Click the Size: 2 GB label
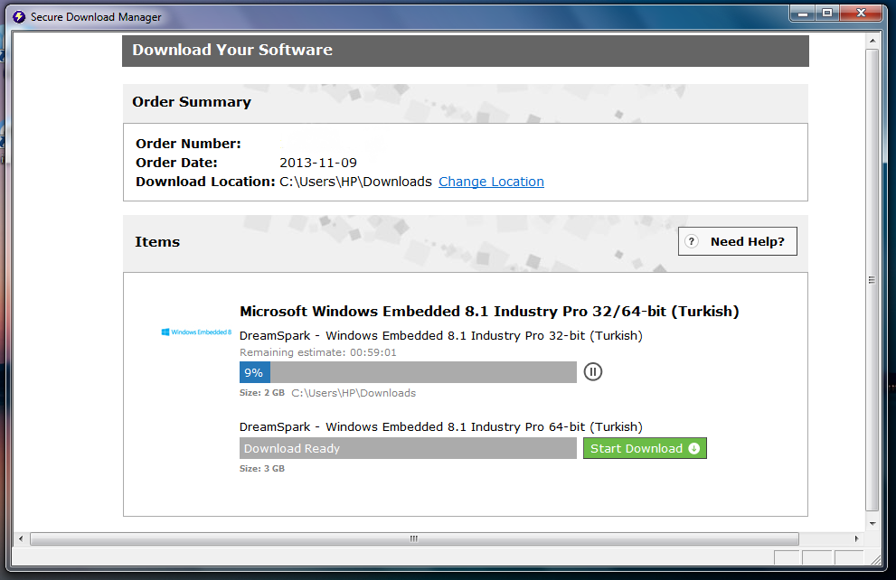This screenshot has width=896, height=580. 261,393
